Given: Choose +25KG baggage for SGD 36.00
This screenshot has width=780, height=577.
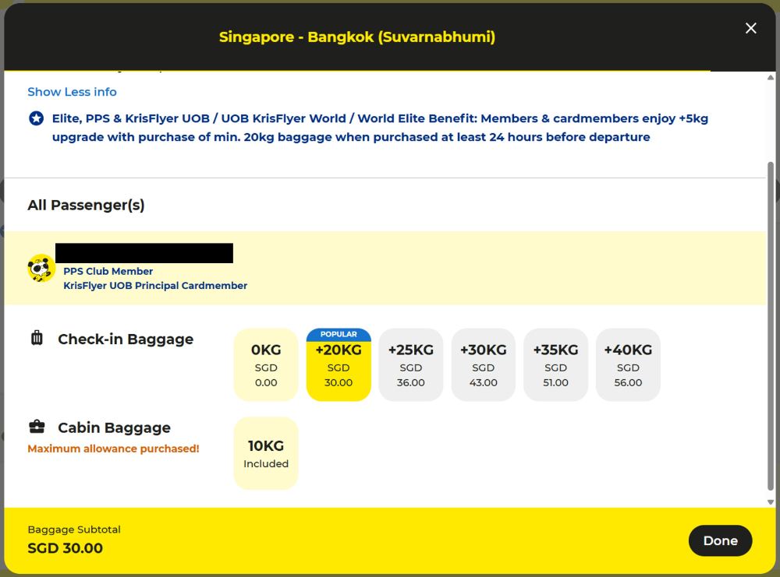Looking at the screenshot, I should tap(411, 365).
